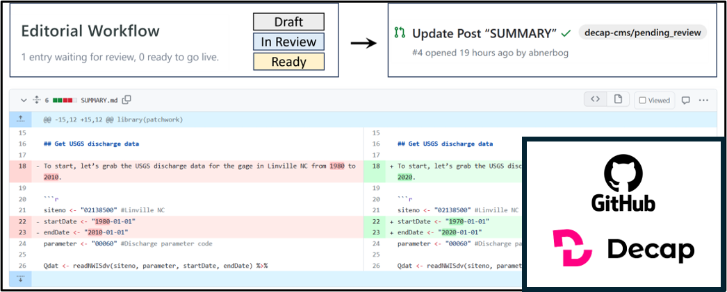This screenshot has height=292, width=727.
Task: Click the pink Decap logo
Action: [573, 248]
